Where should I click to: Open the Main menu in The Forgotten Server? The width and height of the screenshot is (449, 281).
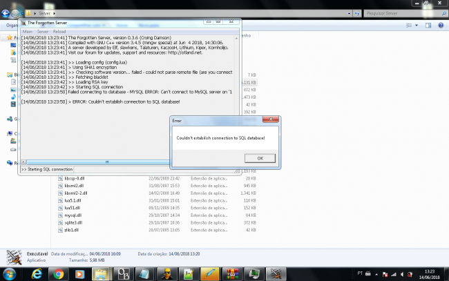click(x=28, y=32)
